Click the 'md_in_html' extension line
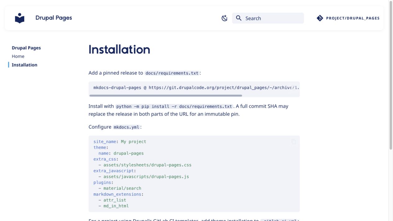Viewport: 393px width, 221px height. click(x=114, y=206)
